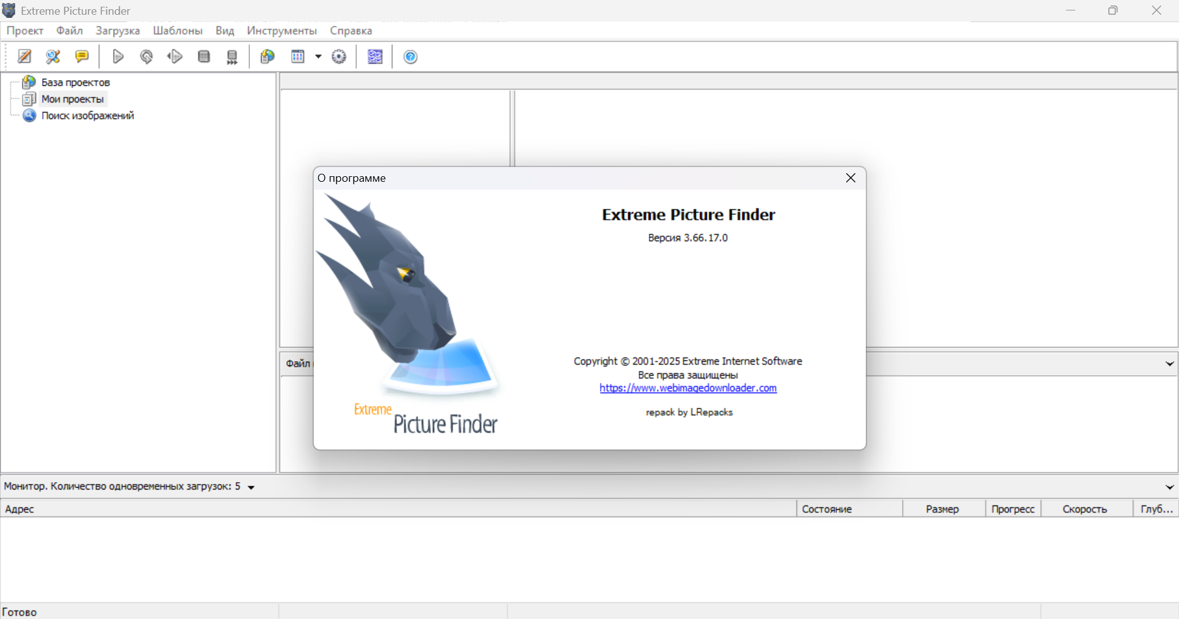1179x619 pixels.
Task: Click the app icon in title bar
Action: pyautogui.click(x=9, y=10)
